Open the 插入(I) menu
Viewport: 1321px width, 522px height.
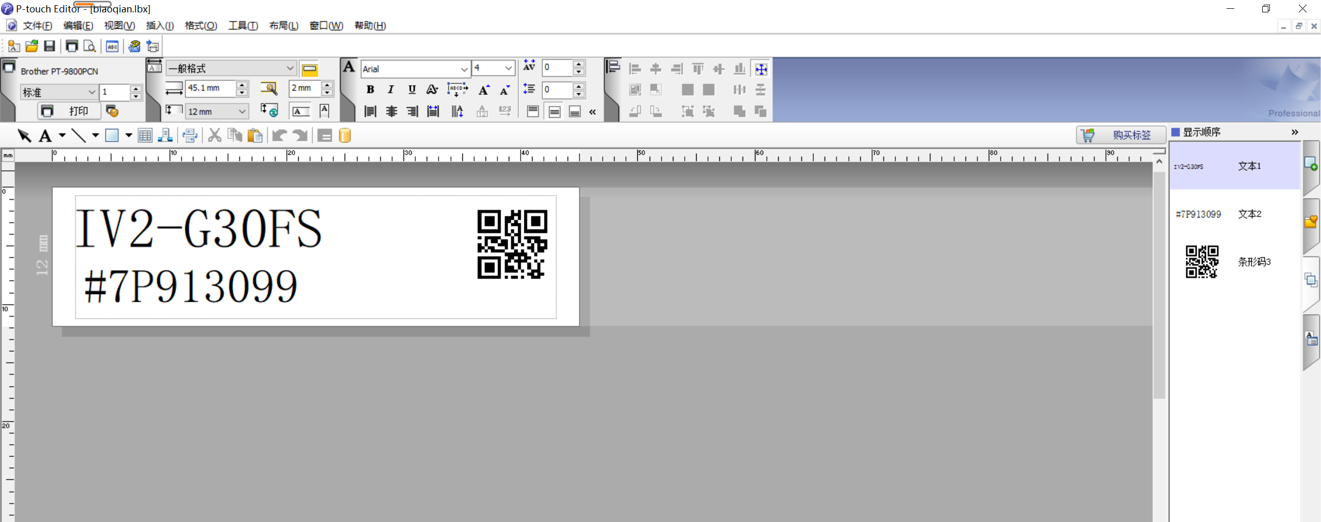[159, 26]
